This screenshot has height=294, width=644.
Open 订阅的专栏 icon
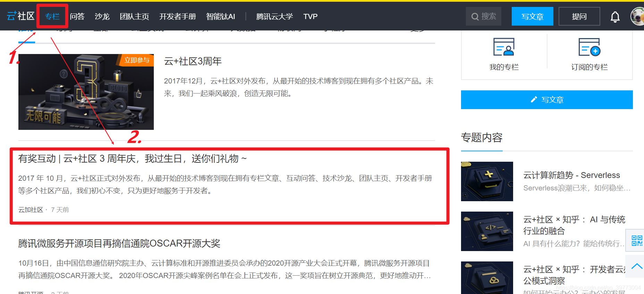point(589,47)
